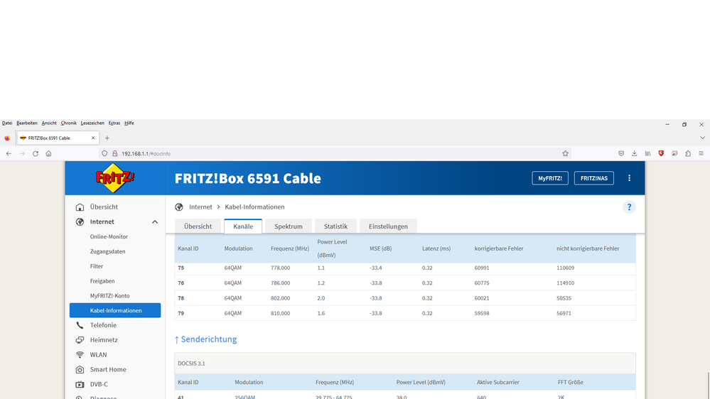Open the Bearbeiten menu
Image resolution: width=710 pixels, height=399 pixels.
pyautogui.click(x=27, y=123)
